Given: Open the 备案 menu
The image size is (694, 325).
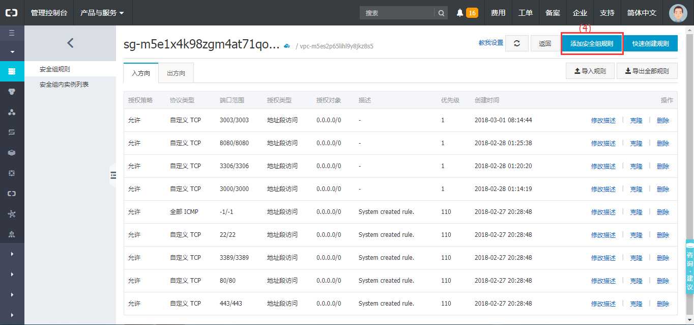Looking at the screenshot, I should pos(553,13).
